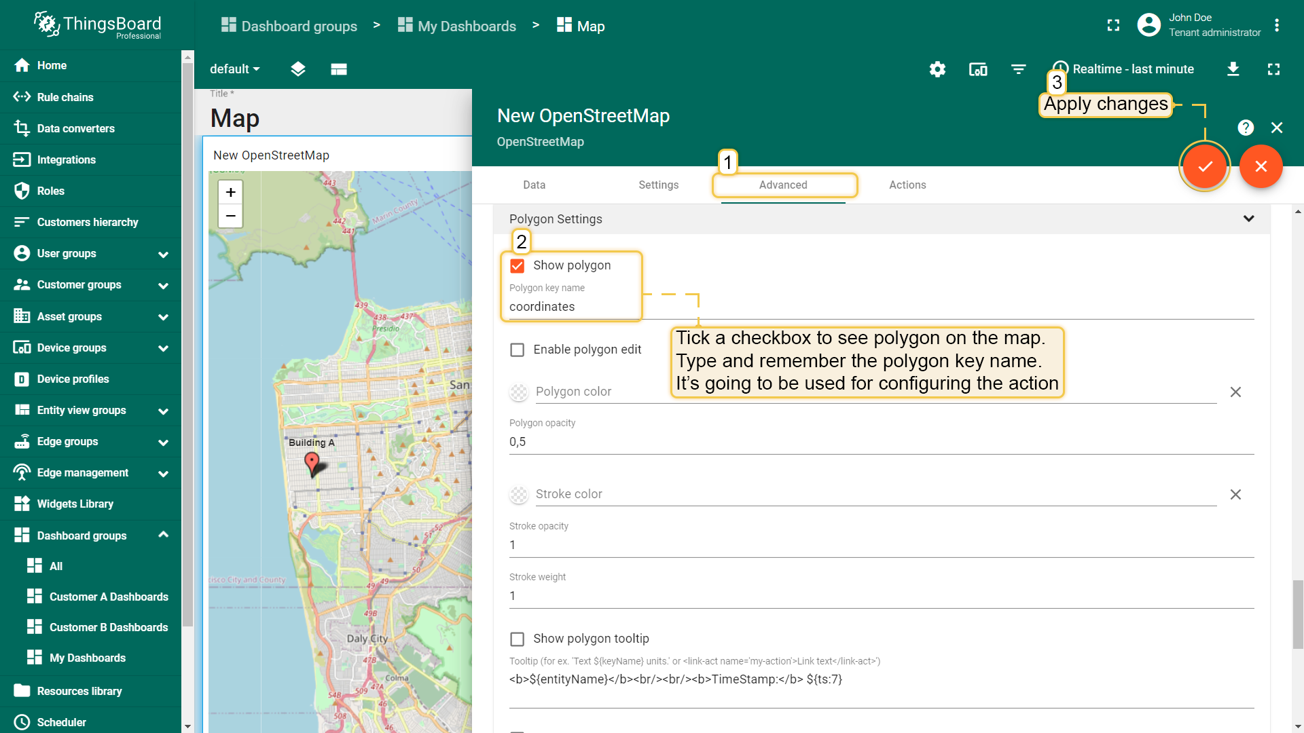Go to My Dashboards breadcrumb
Viewport: 1304px width, 733px height.
tap(457, 26)
